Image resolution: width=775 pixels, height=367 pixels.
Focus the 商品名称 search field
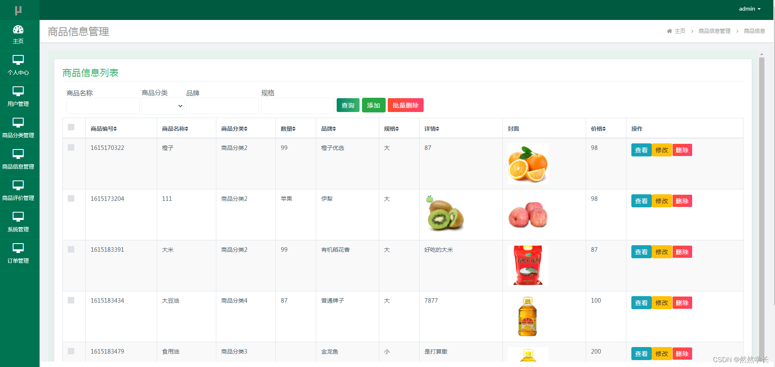[x=103, y=106]
